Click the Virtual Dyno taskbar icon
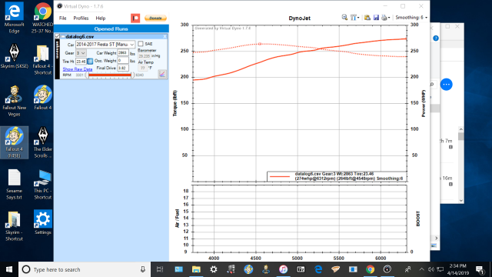 click(x=387, y=269)
